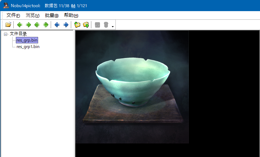Open the toolbar overflow dropdown arrow
This screenshot has width=260, height=157.
113,26
